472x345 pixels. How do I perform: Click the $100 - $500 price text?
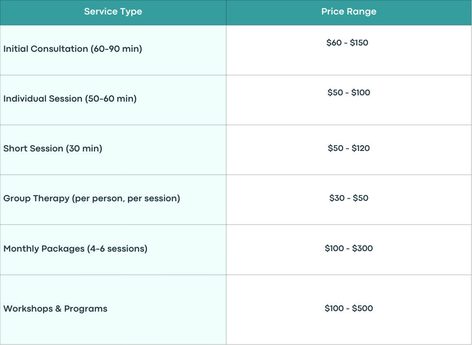click(x=348, y=308)
